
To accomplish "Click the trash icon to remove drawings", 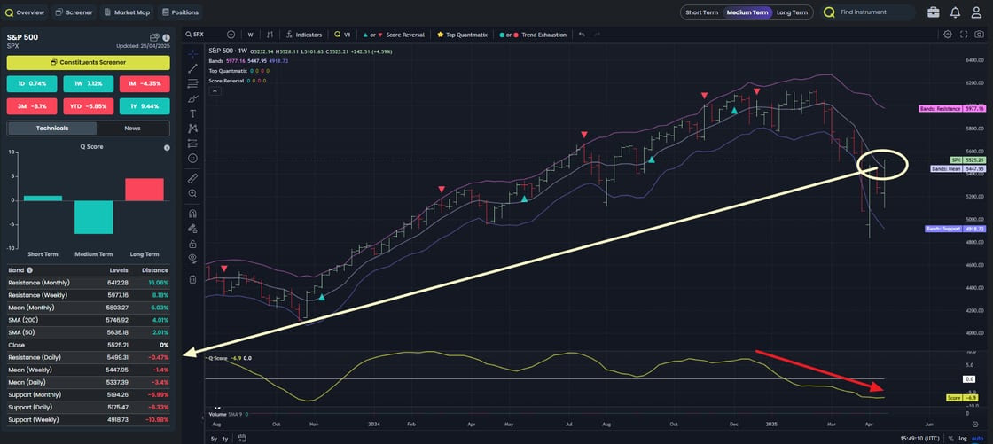I will pos(192,278).
